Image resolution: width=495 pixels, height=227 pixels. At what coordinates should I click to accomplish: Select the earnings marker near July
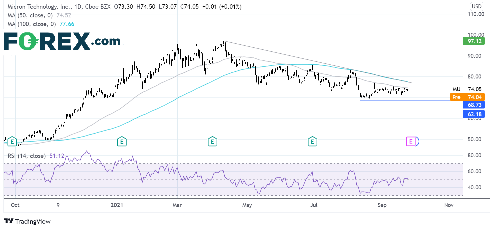[312, 141]
